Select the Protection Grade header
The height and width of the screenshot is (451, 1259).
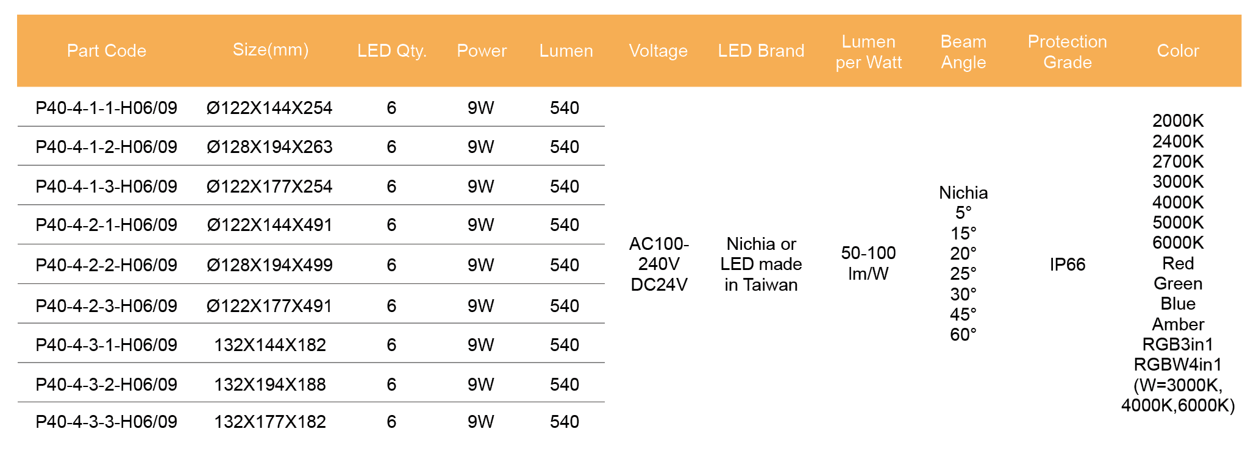point(1067,52)
